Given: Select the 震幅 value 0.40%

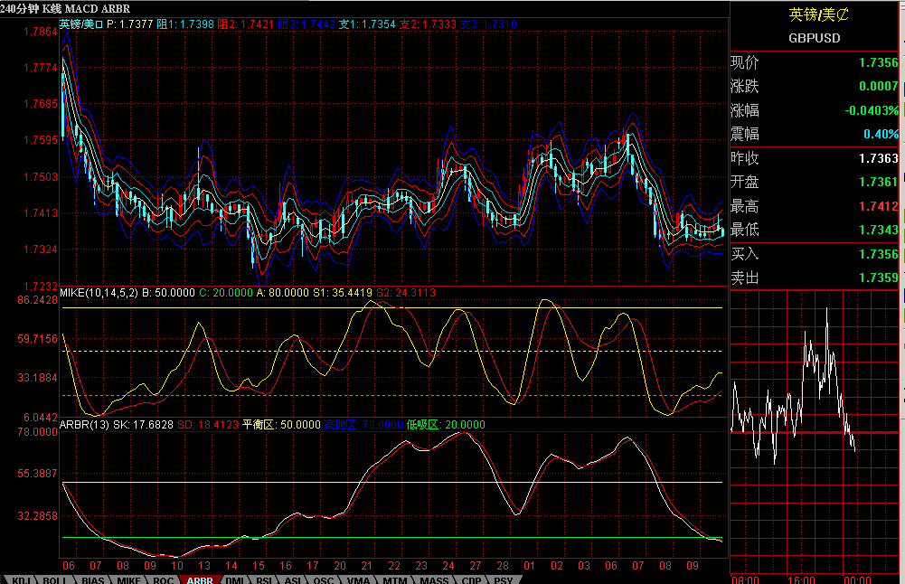Looking at the screenshot, I should click(881, 134).
